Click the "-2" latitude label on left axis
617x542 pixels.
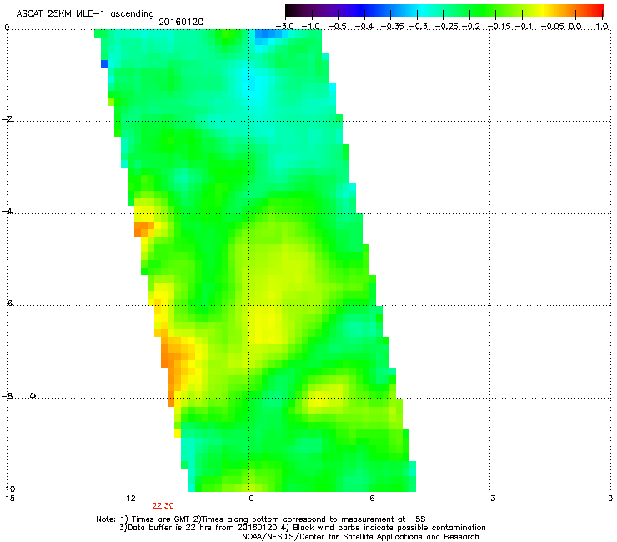(7, 119)
